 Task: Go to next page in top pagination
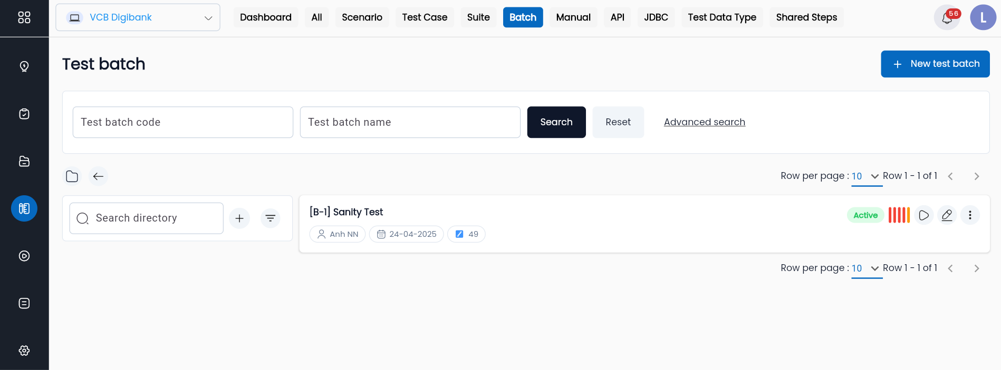tap(977, 176)
